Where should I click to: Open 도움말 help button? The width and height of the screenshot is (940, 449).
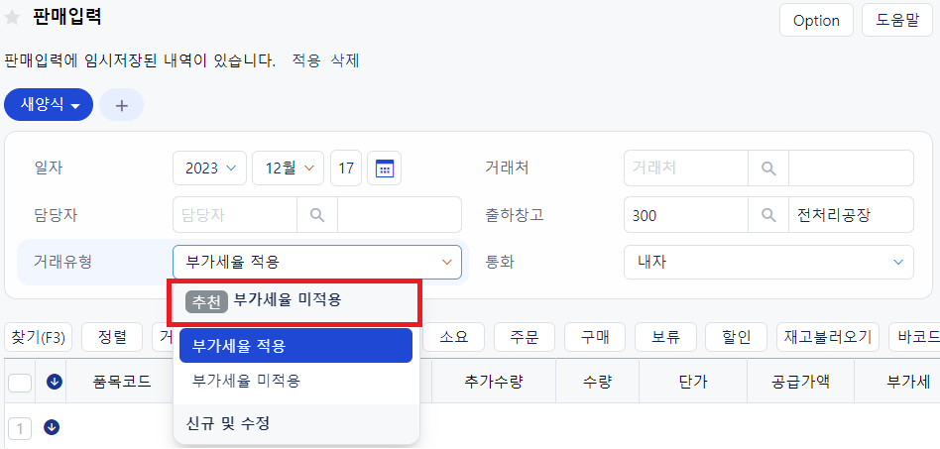pos(896,21)
